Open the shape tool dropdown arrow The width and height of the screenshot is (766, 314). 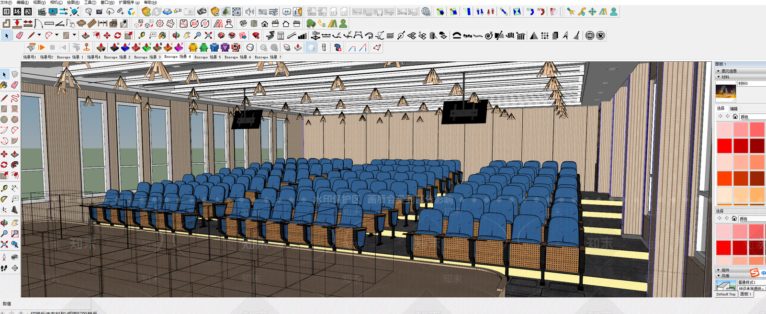74,35
